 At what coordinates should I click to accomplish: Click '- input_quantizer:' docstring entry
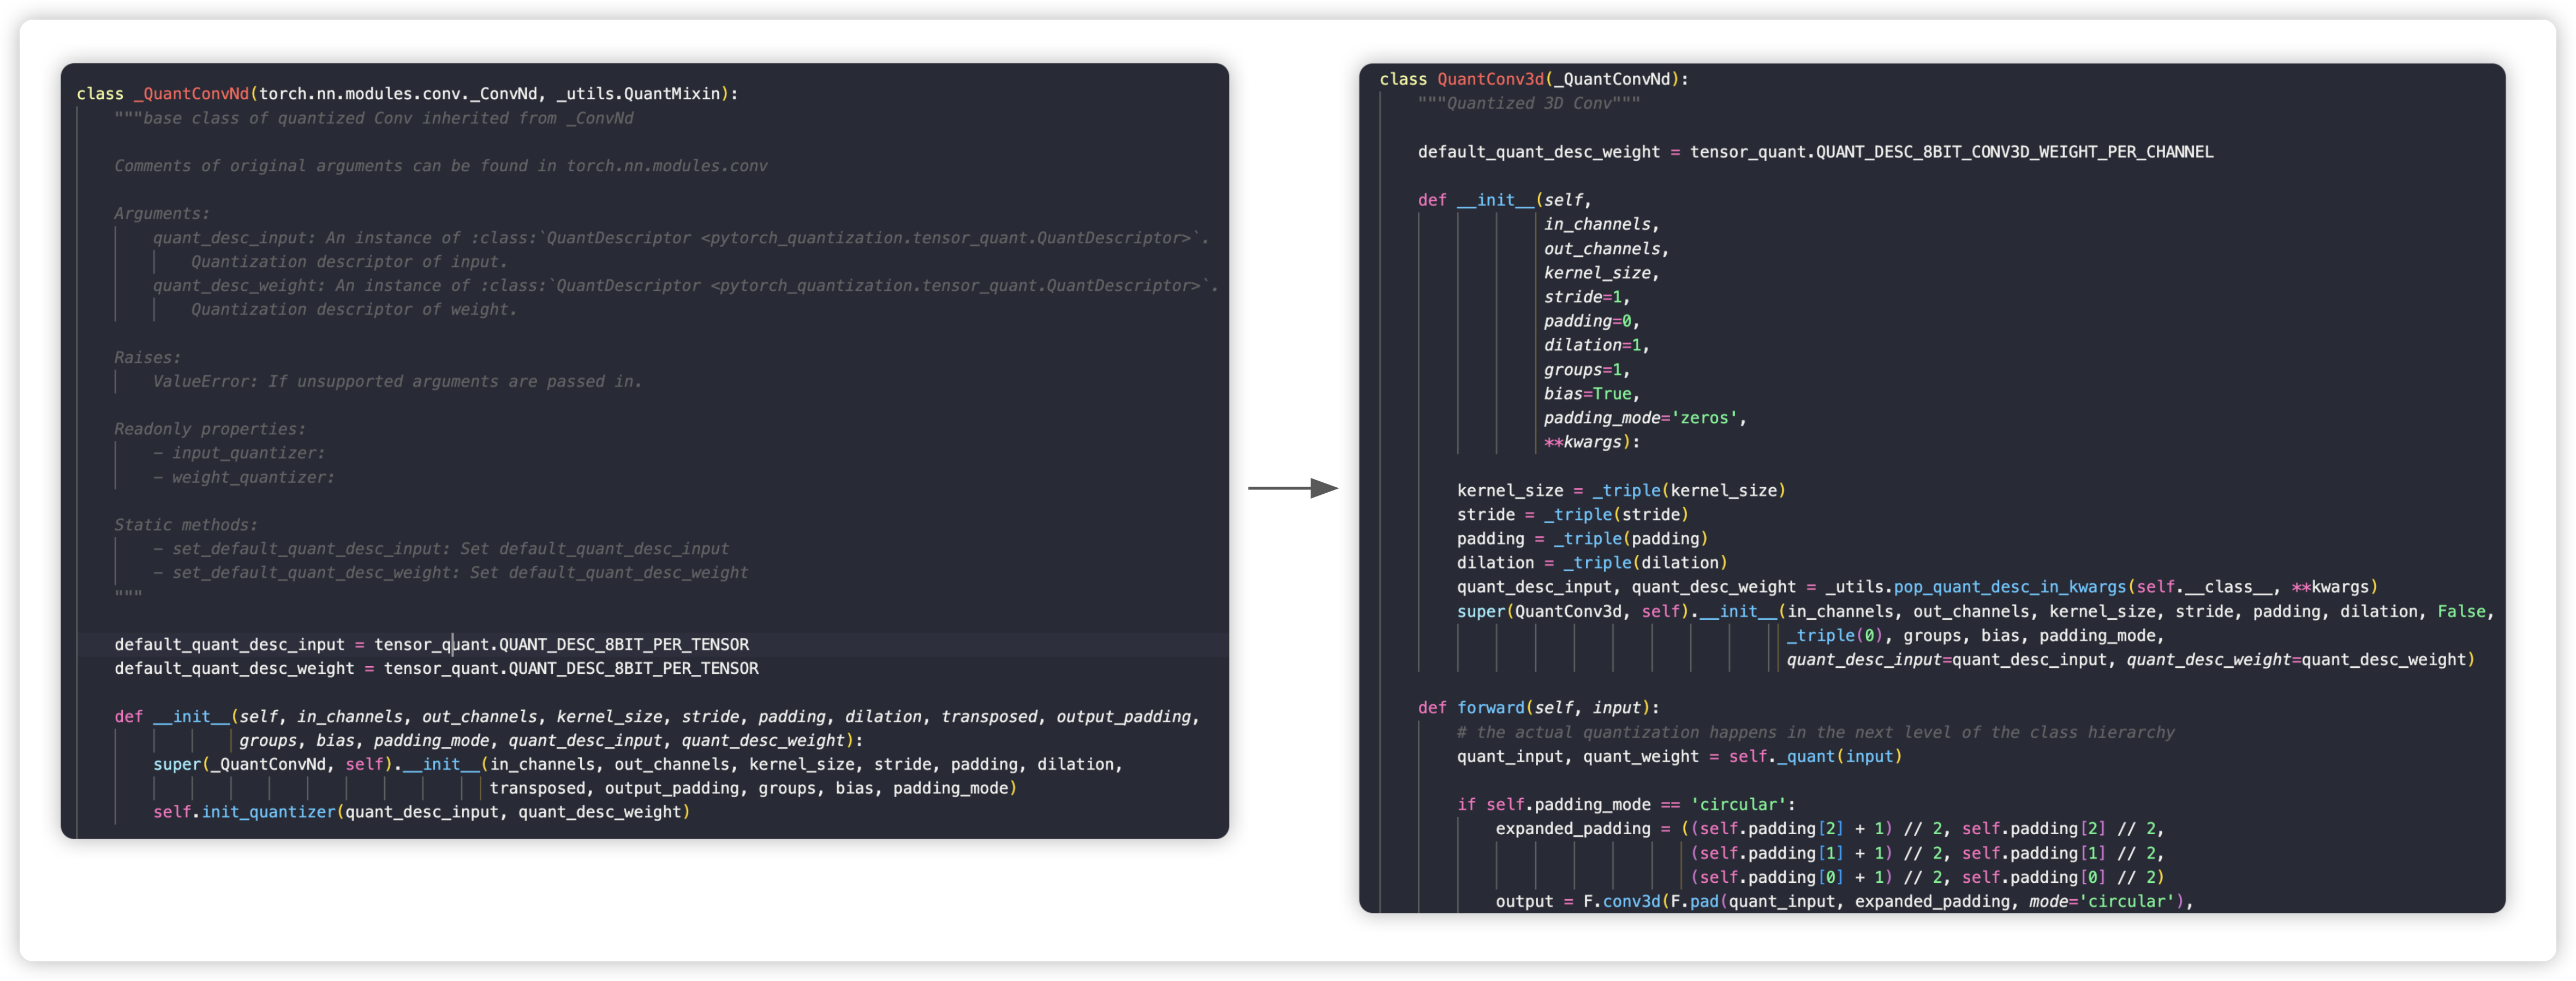click(239, 453)
